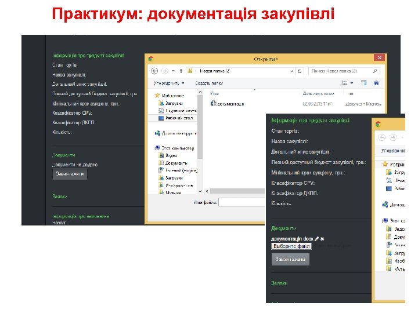Image resolution: width=418 pixels, height=313 pixels.
Task: Change the view with the view mode icon
Action: coord(344,83)
